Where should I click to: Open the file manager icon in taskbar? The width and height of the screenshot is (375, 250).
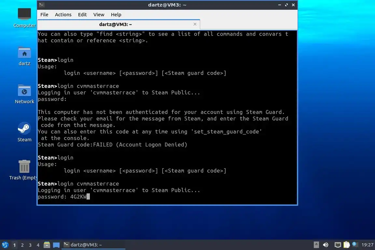(47, 245)
